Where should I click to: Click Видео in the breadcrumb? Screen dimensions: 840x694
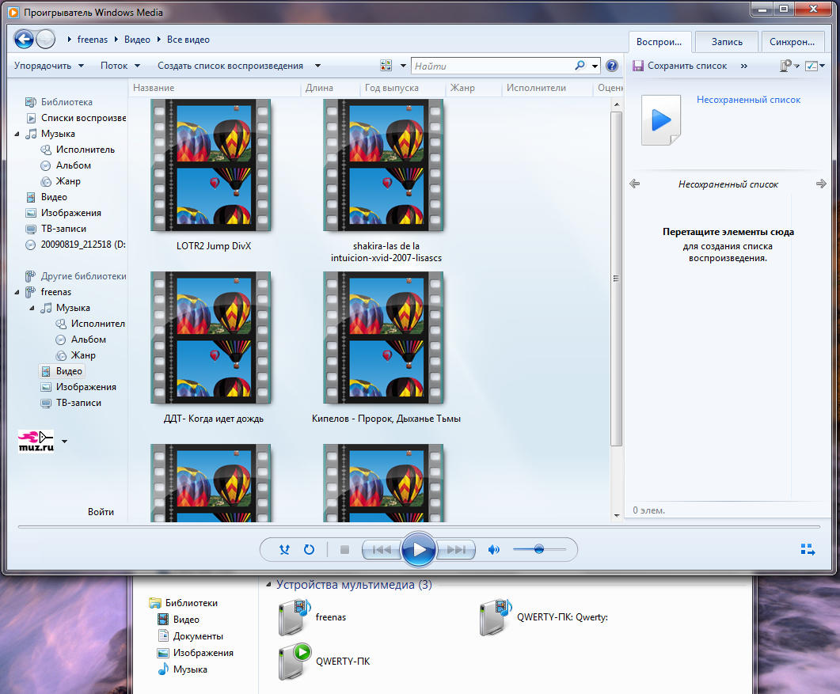click(137, 40)
